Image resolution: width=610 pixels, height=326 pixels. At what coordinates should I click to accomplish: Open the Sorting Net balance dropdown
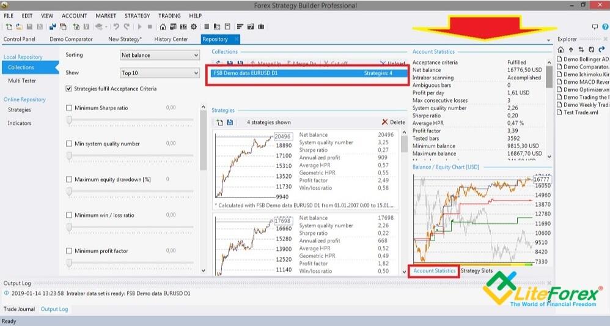160,55
